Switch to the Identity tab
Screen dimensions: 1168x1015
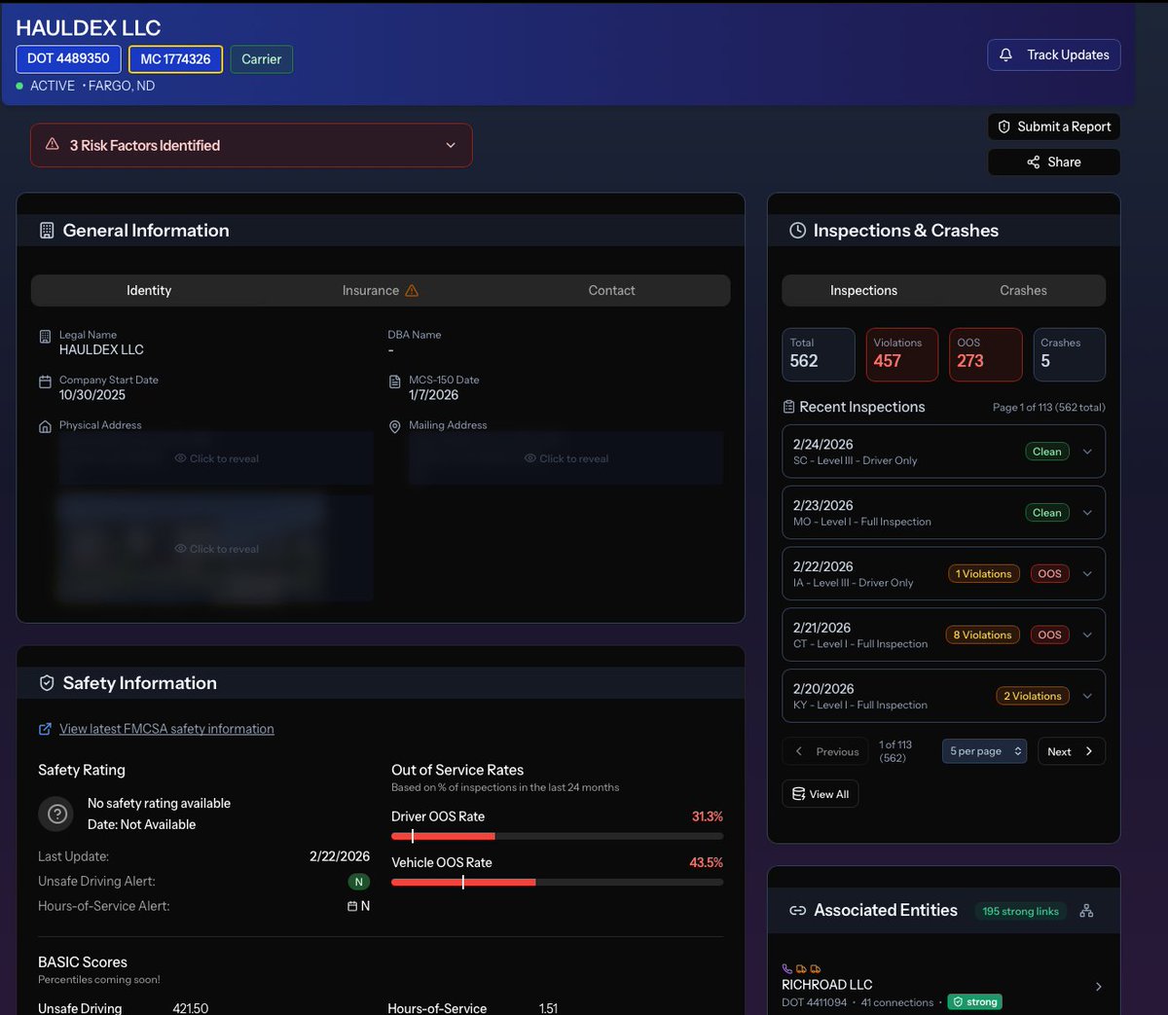pos(149,290)
